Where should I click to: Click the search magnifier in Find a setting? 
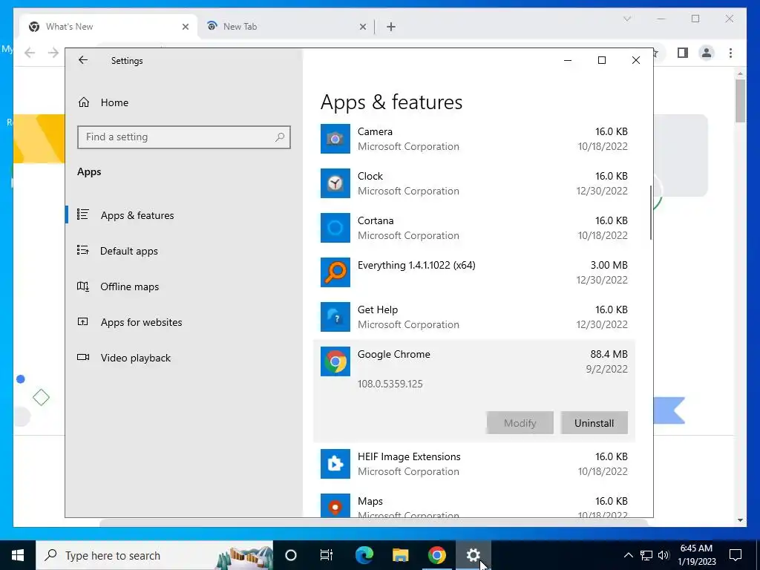pos(280,137)
